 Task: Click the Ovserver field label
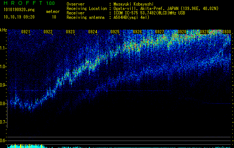(76, 4)
